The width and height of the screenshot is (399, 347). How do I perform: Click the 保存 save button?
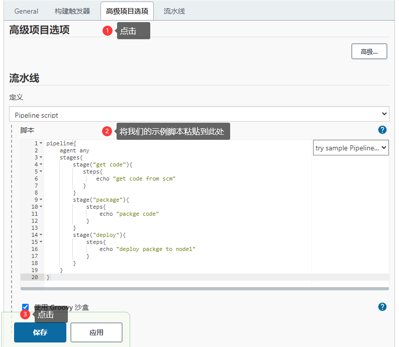tap(40, 332)
